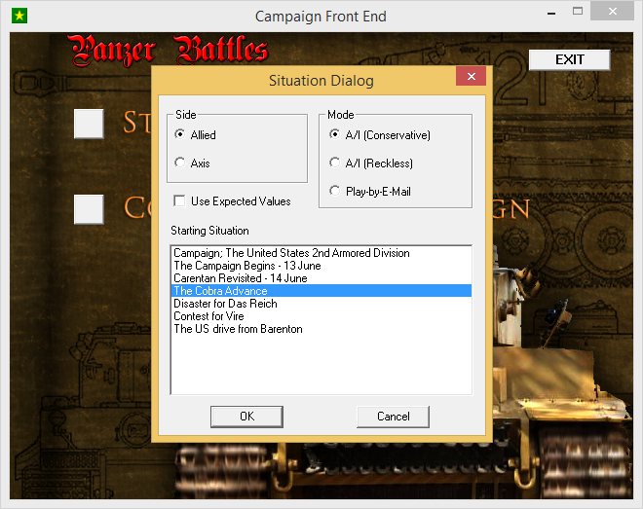This screenshot has width=643, height=509.
Task: Select 'Carentan Revisited - 14 June' situation
Action: [321, 278]
